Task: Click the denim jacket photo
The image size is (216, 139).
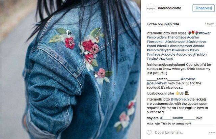Action: pos(70,69)
